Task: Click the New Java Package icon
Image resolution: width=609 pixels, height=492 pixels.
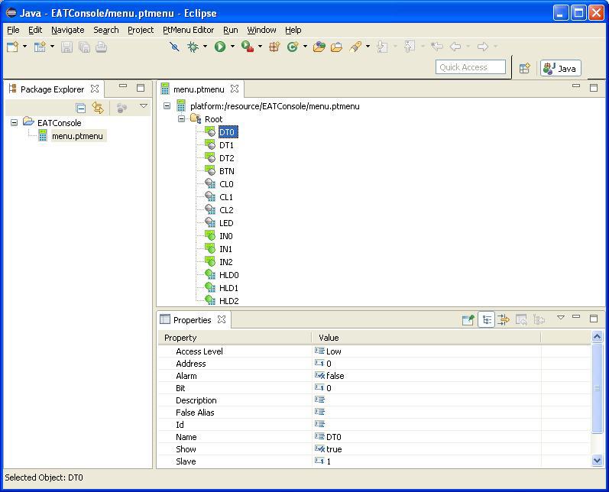Action: [274, 47]
